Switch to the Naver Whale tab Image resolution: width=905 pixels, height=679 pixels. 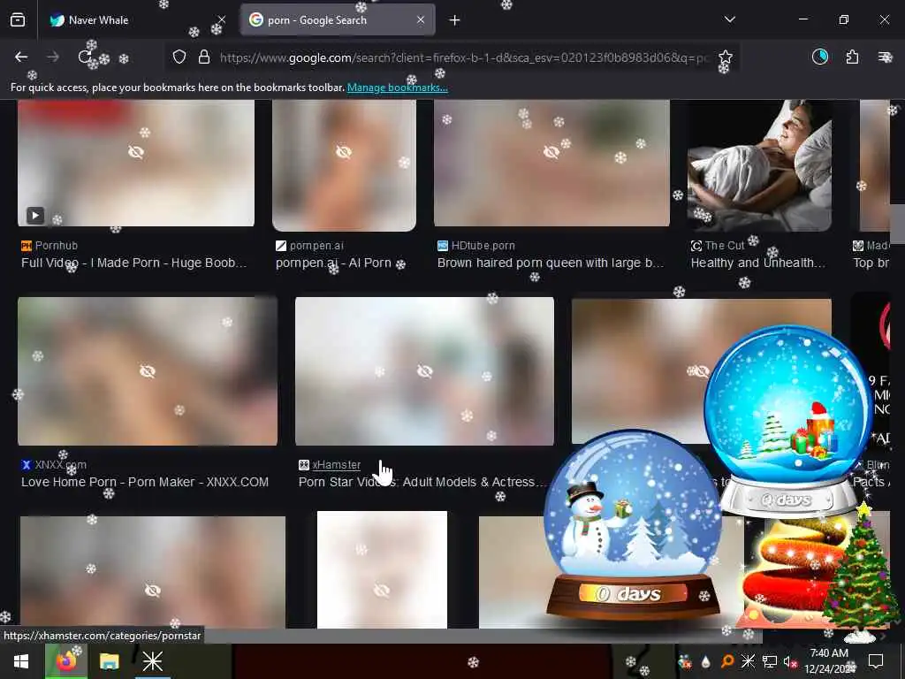pyautogui.click(x=137, y=20)
